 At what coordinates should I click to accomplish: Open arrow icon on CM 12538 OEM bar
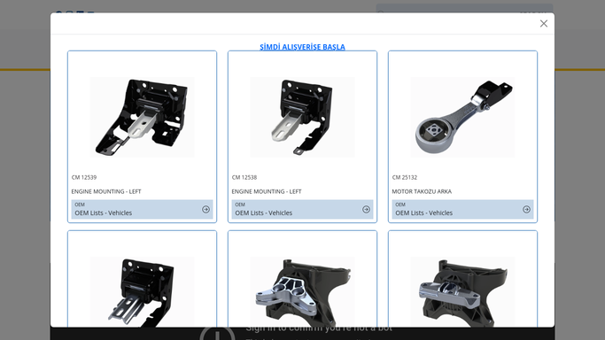click(366, 209)
